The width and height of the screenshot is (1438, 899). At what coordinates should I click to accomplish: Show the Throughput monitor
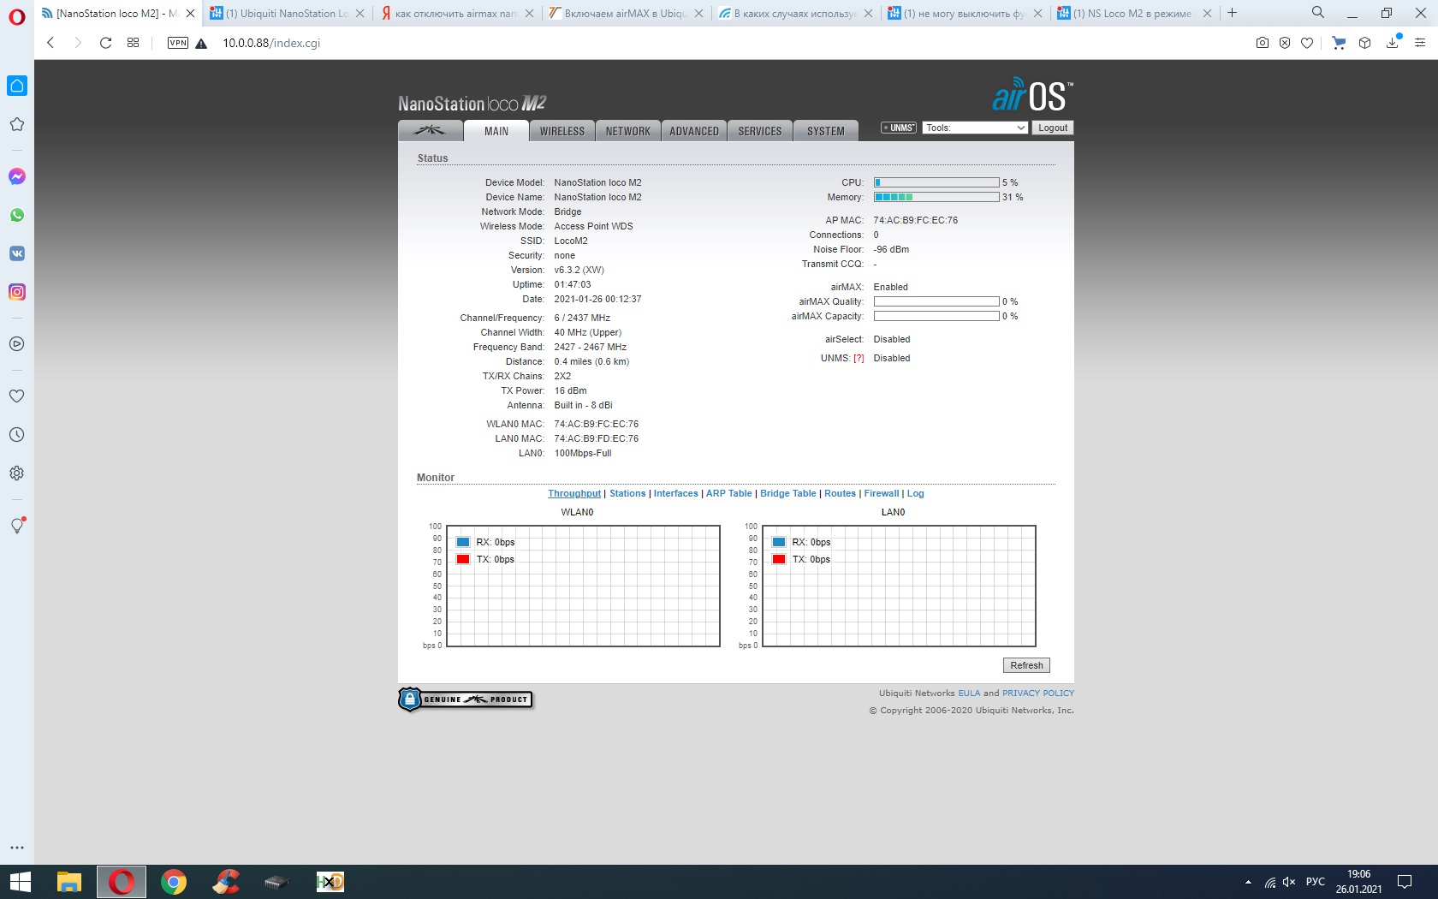click(574, 494)
